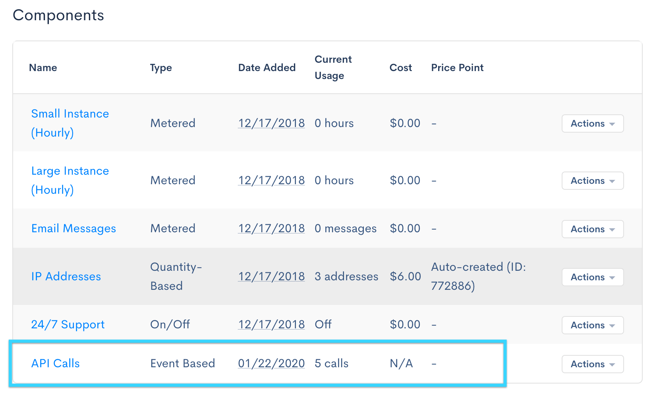Image resolution: width=657 pixels, height=401 pixels.
Task: Open the API Calls component
Action: [55, 363]
